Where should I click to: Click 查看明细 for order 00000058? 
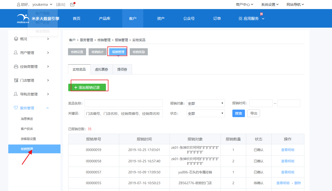point(288,161)
